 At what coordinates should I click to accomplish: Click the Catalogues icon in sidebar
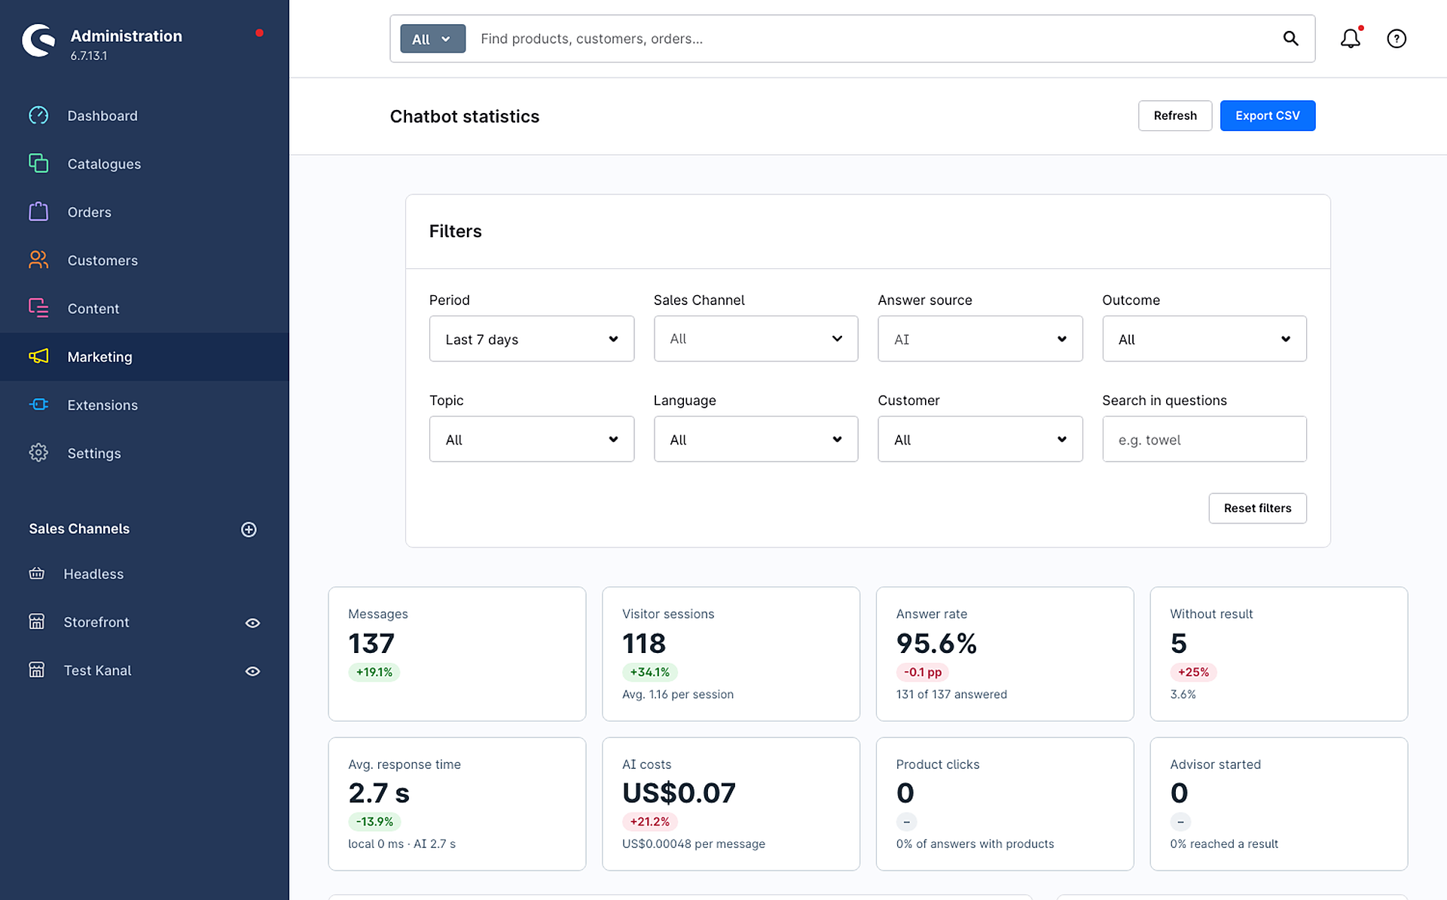pos(38,163)
